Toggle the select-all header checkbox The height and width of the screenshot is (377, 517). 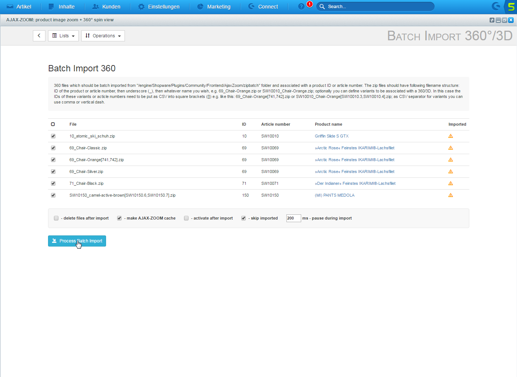[53, 124]
